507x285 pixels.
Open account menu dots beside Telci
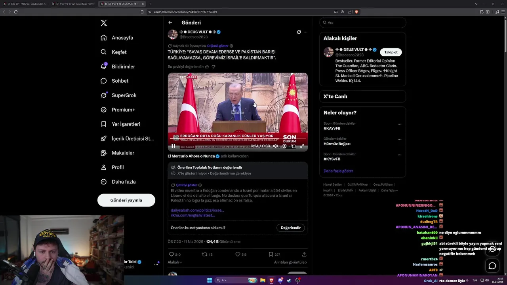pos(156,264)
